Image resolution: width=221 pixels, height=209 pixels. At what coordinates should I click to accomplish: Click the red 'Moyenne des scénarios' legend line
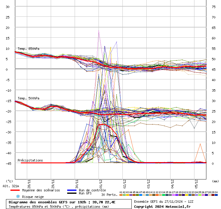19,190
